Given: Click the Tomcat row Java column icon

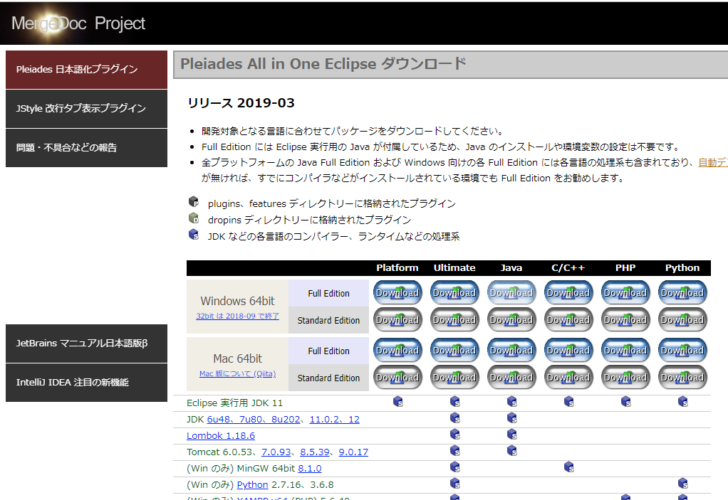Looking at the screenshot, I should click(511, 451).
